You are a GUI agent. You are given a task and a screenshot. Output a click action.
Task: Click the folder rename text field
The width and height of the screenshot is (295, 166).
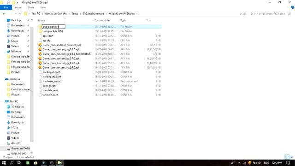pyautogui.click(x=53, y=27)
